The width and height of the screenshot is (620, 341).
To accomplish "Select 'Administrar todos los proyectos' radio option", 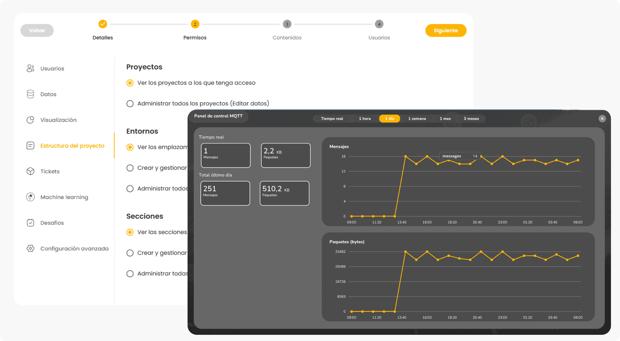I will [x=130, y=104].
